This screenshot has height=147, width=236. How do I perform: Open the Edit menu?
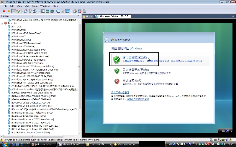click(x=12, y=6)
